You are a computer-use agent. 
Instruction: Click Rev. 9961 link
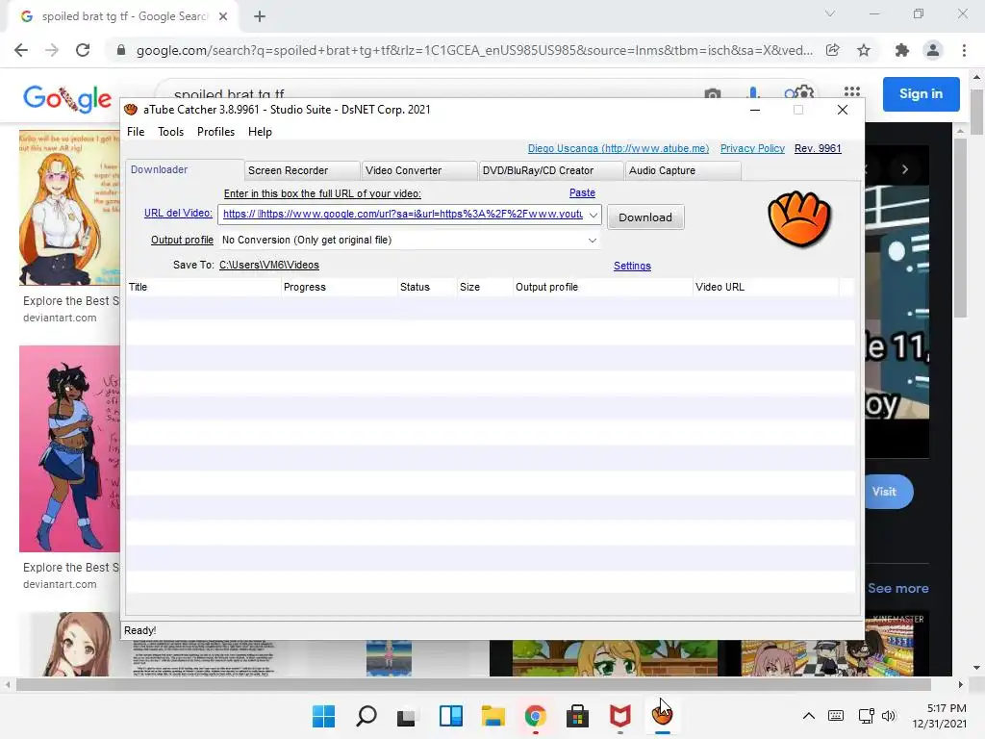tap(818, 148)
